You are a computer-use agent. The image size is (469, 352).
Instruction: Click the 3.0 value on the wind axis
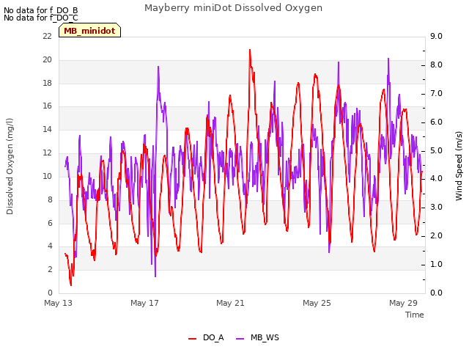pyautogui.click(x=436, y=207)
